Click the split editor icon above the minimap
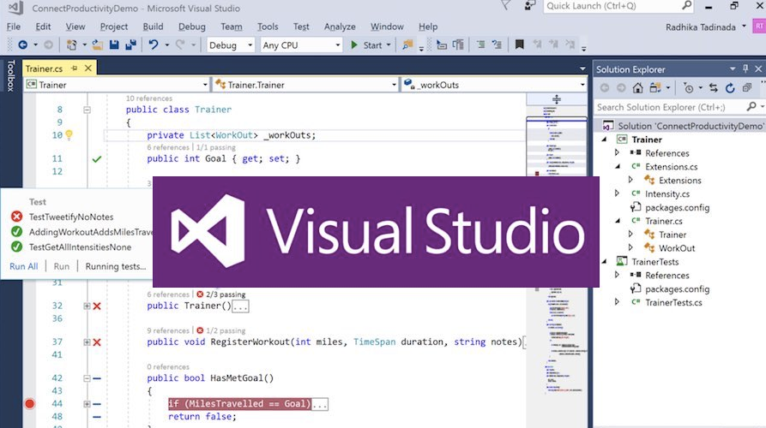Screen dimensions: 766x428 (557, 99)
